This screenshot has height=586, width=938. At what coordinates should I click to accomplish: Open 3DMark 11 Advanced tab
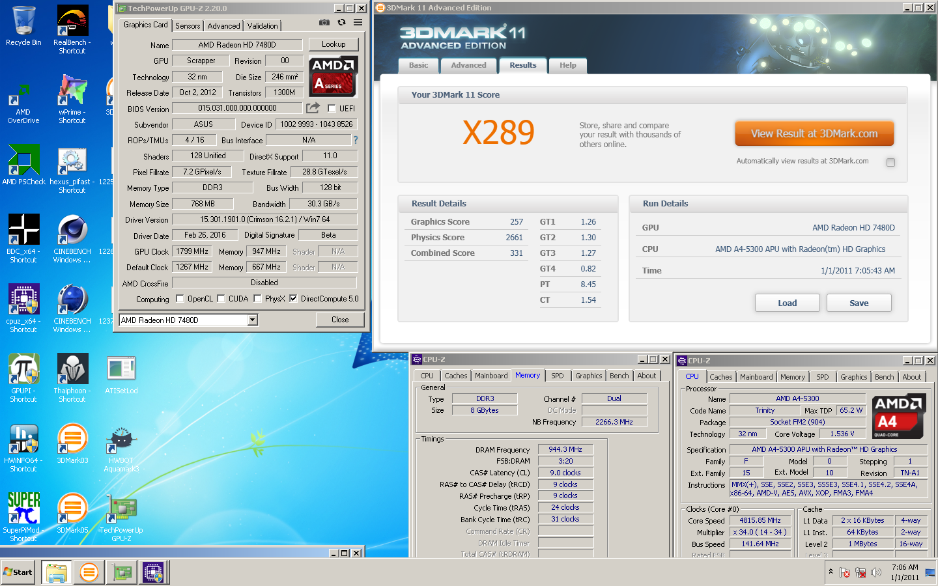(x=468, y=65)
